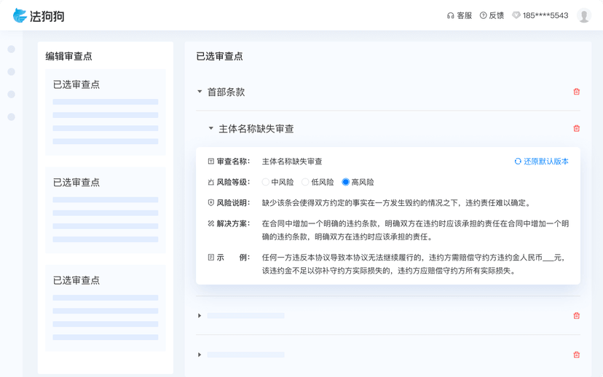Viewport: 603px width, 377px height.
Task: Click 还原默认版本 to restore defaults
Action: tap(542, 162)
